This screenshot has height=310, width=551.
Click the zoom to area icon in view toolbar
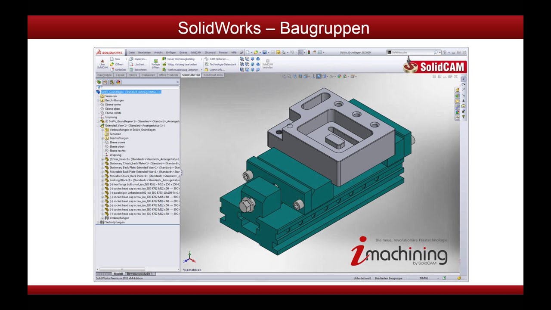[x=289, y=76]
